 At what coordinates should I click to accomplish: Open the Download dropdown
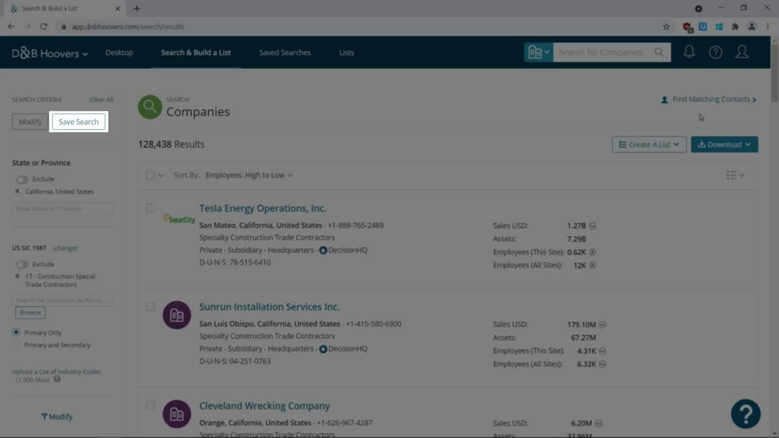[724, 145]
